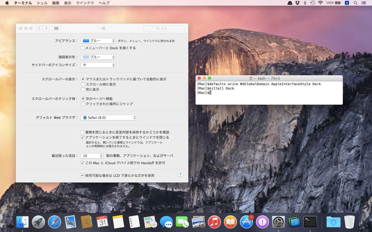Open input source menu in menu bar

coord(347,3)
